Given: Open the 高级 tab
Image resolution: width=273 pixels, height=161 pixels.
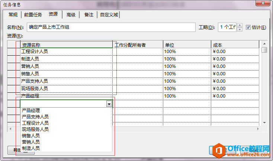Looking at the screenshot, I should pyautogui.click(x=71, y=15).
